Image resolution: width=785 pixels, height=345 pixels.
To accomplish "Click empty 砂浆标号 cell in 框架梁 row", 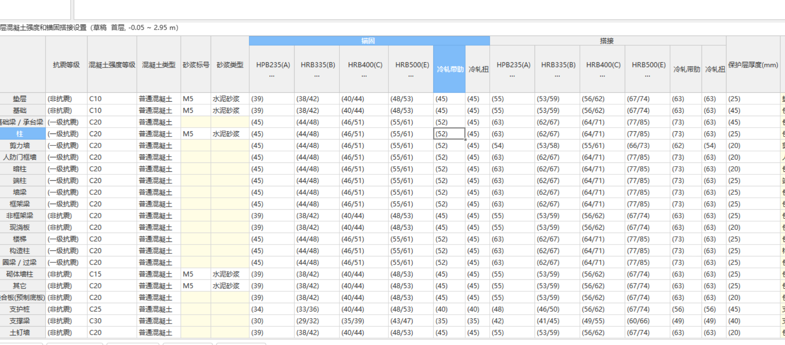I will click(x=196, y=204).
